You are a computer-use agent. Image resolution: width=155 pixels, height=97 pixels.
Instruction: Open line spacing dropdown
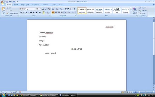65,12
